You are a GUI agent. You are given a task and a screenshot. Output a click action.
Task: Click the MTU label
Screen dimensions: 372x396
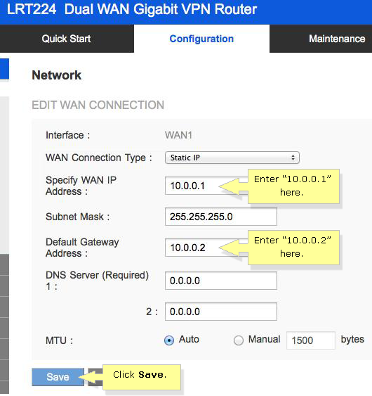pos(59,340)
